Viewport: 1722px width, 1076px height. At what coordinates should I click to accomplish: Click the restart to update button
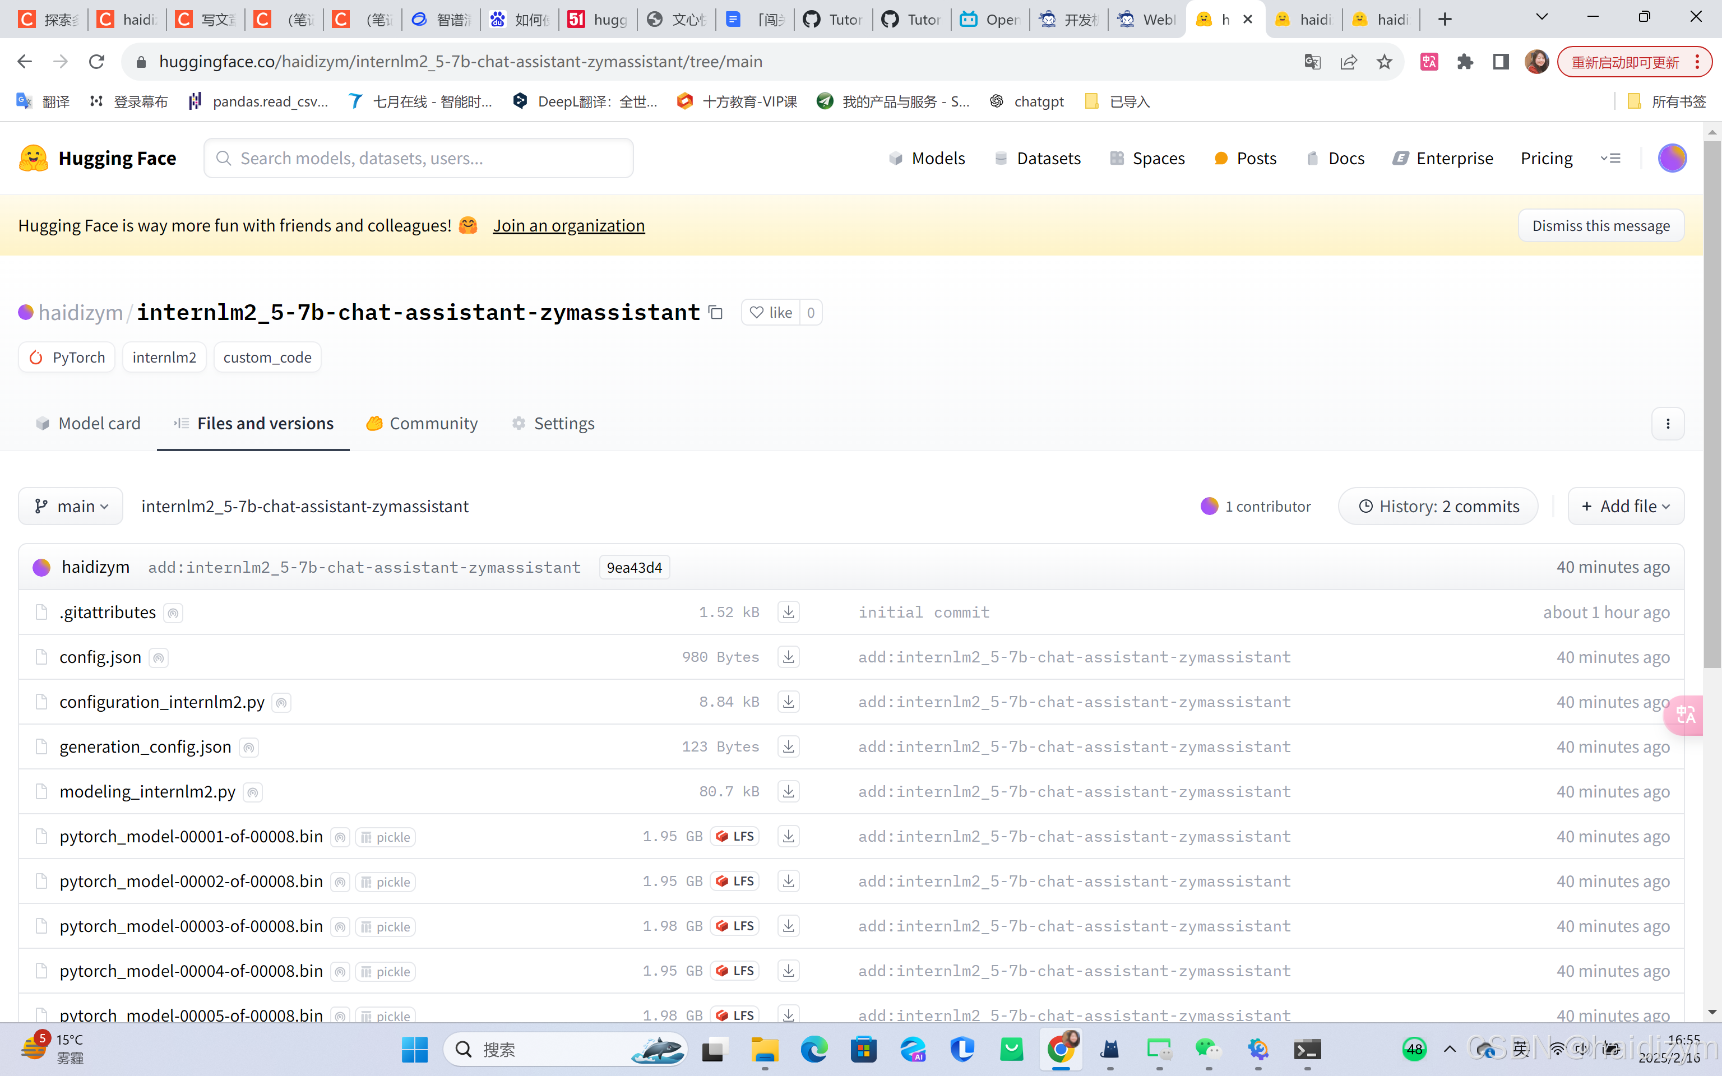(x=1634, y=62)
